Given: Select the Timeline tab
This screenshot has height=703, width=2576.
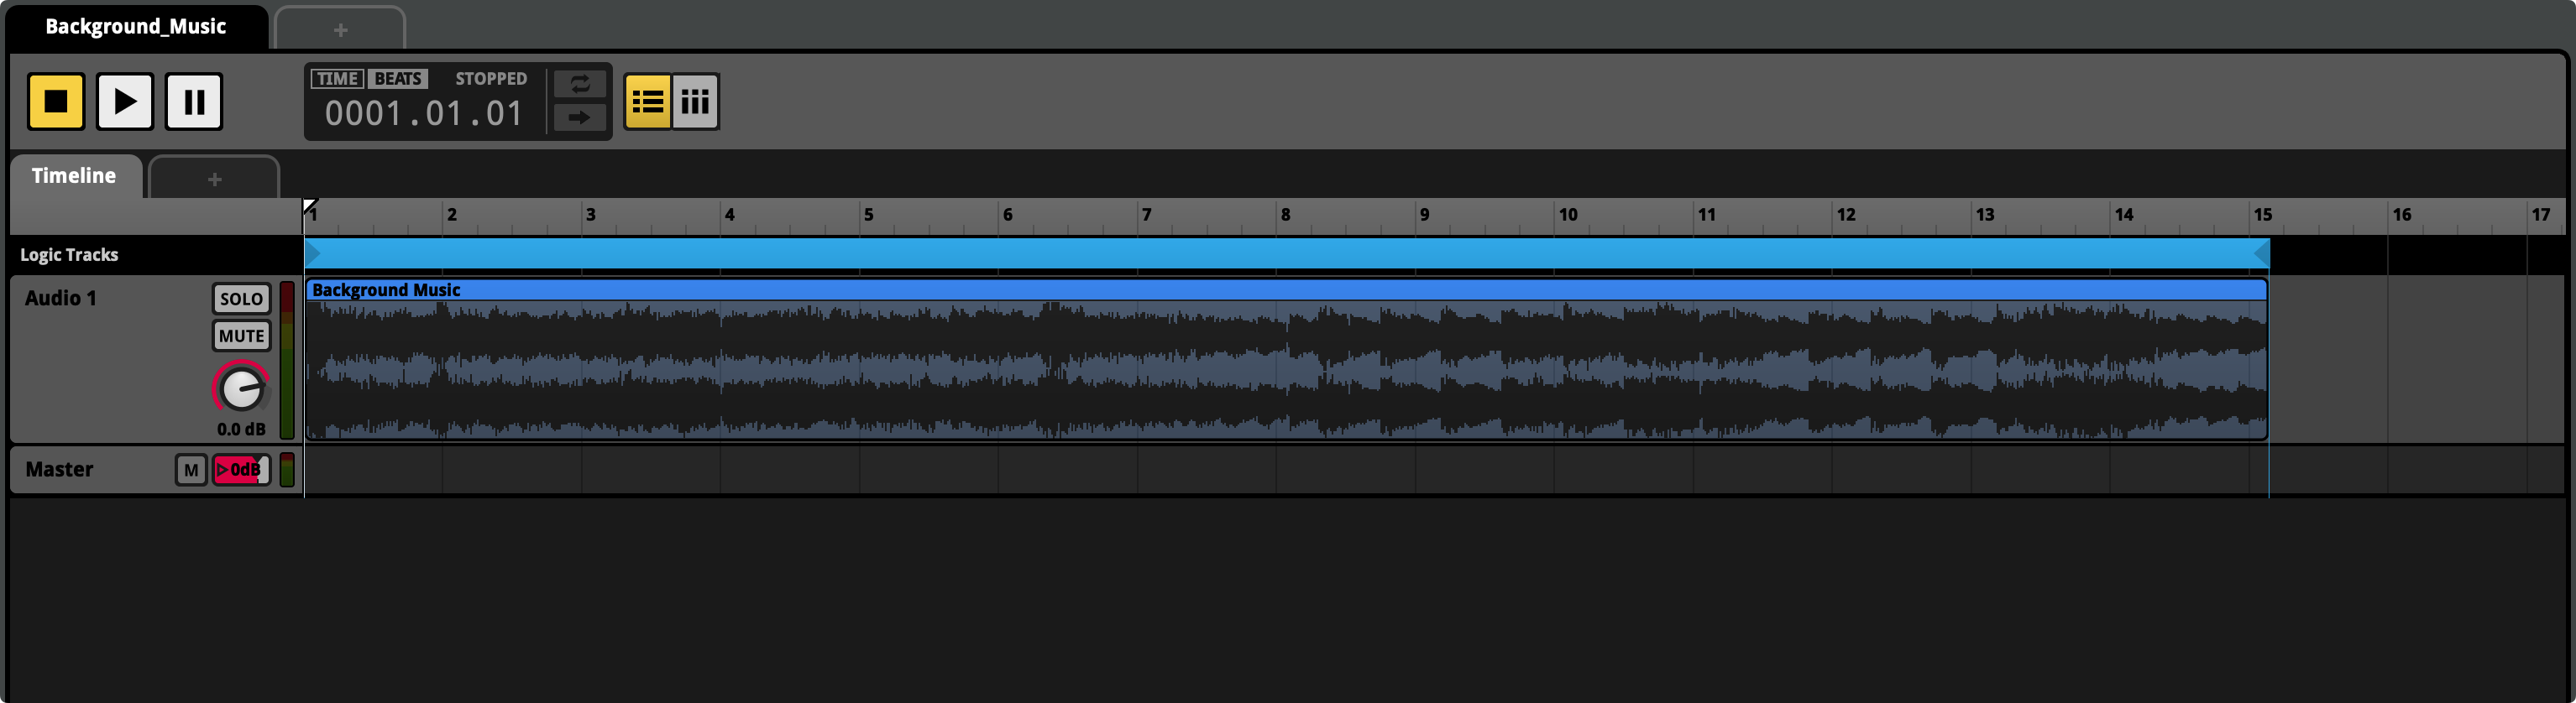Looking at the screenshot, I should point(75,176).
